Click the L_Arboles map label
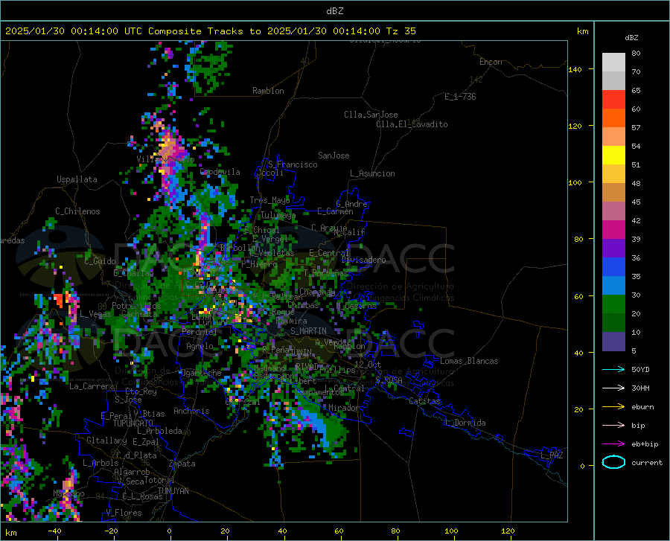Viewport: 670px width, 541px height. 100,462
